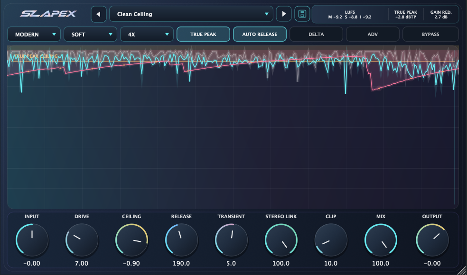
Task: Click the MIX knob
Action: pyautogui.click(x=381, y=240)
